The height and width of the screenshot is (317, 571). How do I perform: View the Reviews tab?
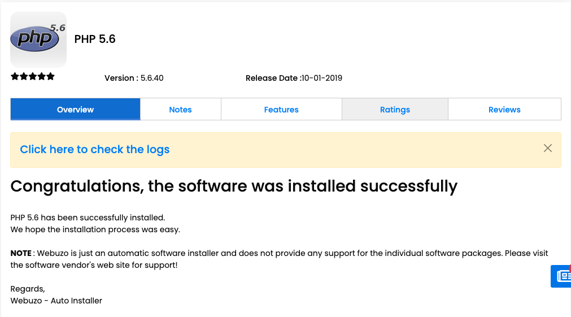tap(504, 110)
